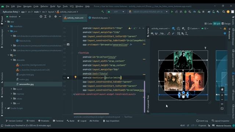Click the yellow warning icon in design panel

tap(225, 28)
